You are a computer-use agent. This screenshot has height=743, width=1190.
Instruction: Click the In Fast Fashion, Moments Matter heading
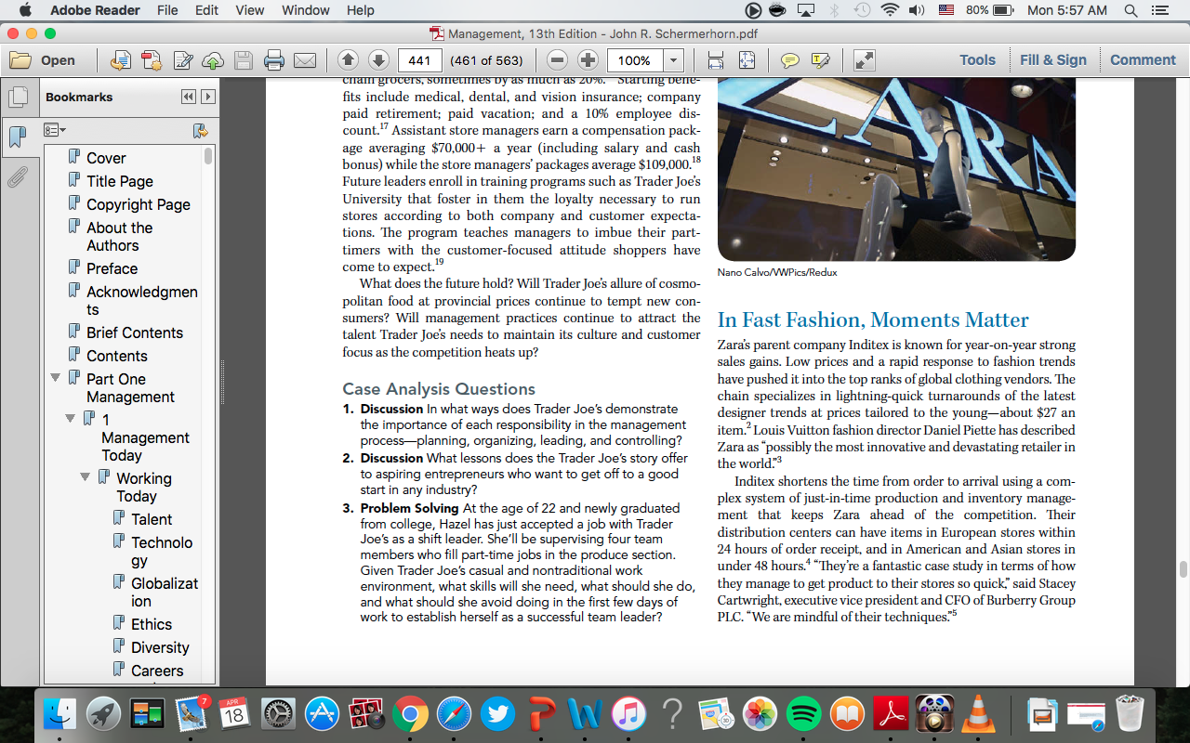coord(873,320)
